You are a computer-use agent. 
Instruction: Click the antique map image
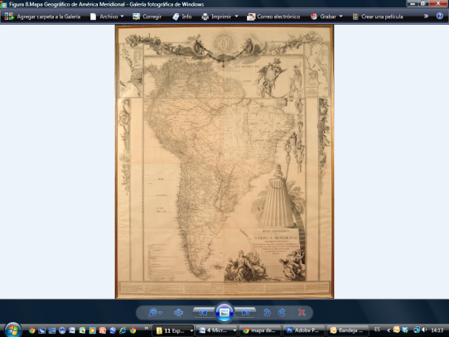coord(224,161)
